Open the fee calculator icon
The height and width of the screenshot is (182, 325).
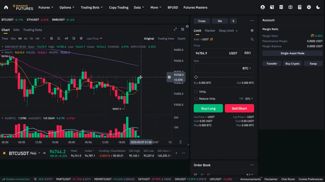252,39
